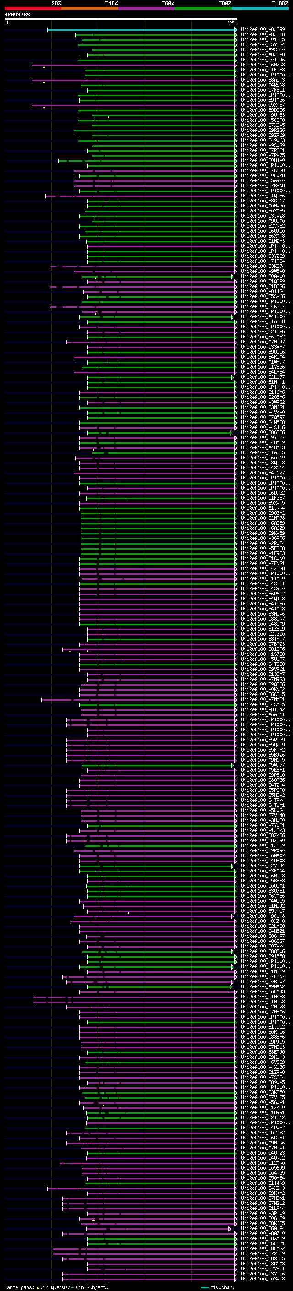Select hit label UniRef100_Q13DX7

pos(263,674)
